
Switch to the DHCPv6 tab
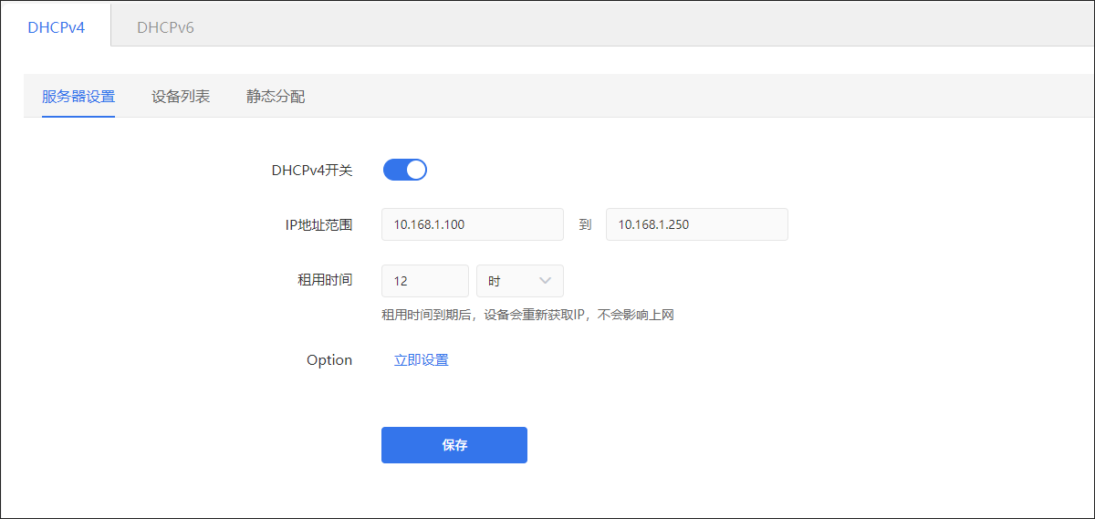click(x=165, y=27)
